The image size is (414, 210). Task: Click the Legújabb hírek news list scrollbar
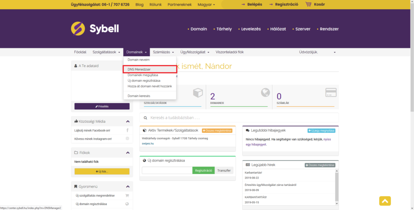337,187
